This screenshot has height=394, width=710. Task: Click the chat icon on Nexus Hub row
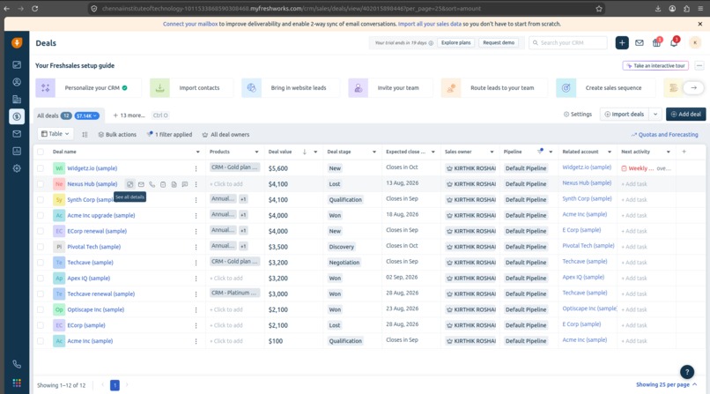pyautogui.click(x=185, y=184)
